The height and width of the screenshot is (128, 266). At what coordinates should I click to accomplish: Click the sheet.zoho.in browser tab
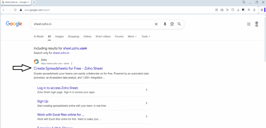click(16, 2)
